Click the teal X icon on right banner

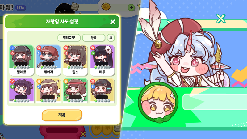pos(221,19)
